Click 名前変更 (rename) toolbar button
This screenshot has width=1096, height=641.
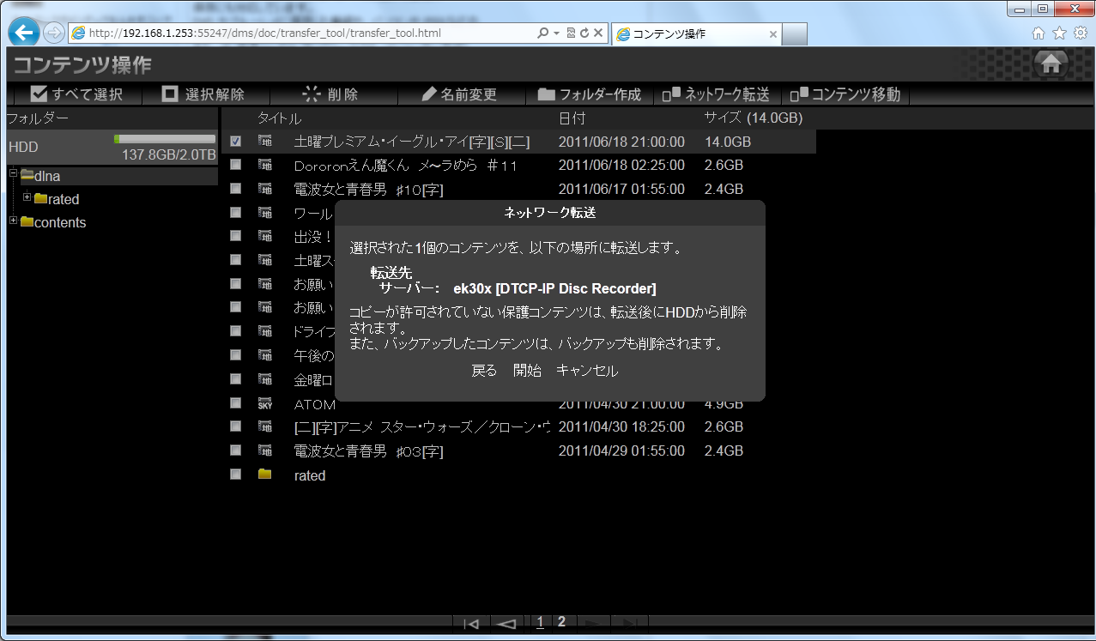[460, 94]
